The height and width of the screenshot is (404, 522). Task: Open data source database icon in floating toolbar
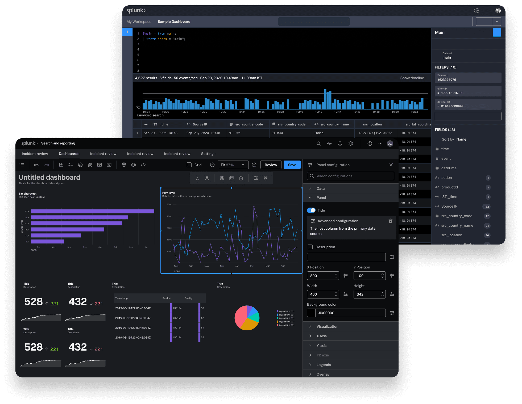pos(266,178)
